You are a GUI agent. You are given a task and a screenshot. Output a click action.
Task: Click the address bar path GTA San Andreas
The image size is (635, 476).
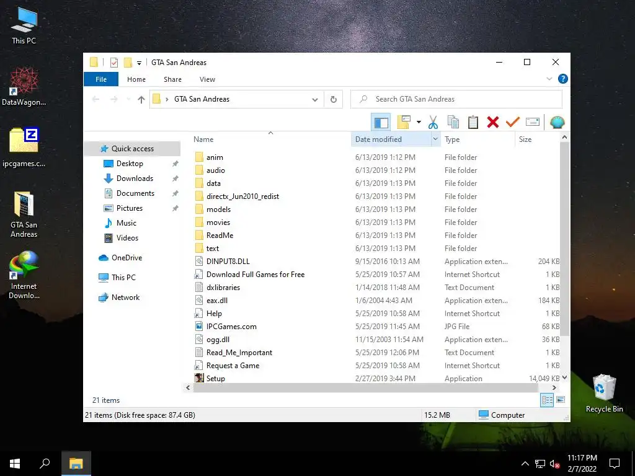tap(202, 99)
